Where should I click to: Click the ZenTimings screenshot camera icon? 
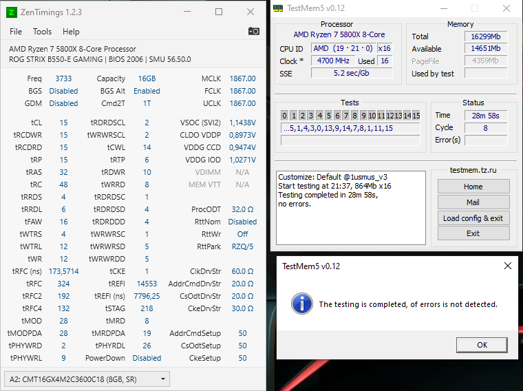(254, 32)
